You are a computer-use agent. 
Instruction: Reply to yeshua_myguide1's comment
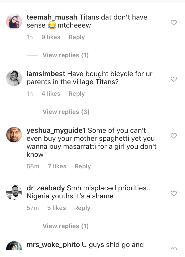[83, 166]
